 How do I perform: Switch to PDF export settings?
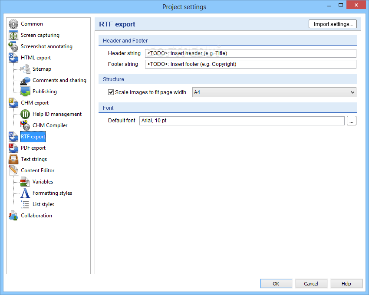pos(33,148)
